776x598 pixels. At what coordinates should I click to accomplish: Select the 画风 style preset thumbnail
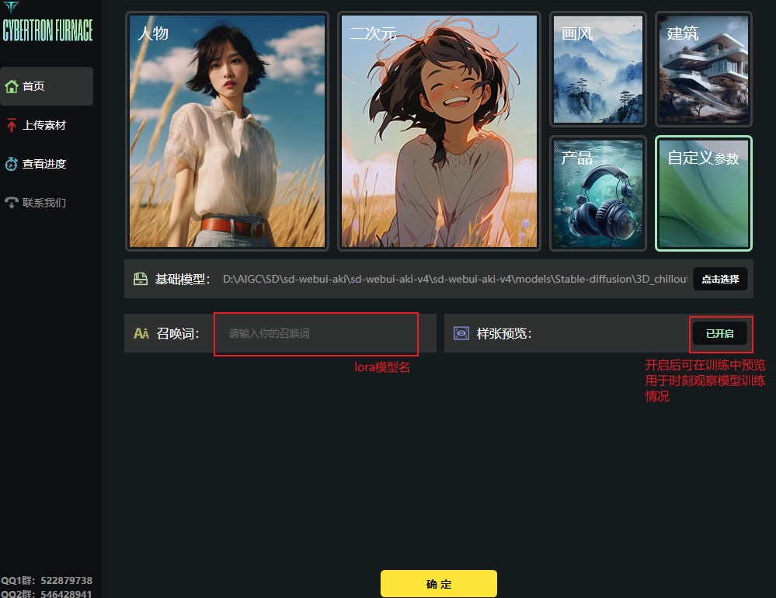(598, 69)
